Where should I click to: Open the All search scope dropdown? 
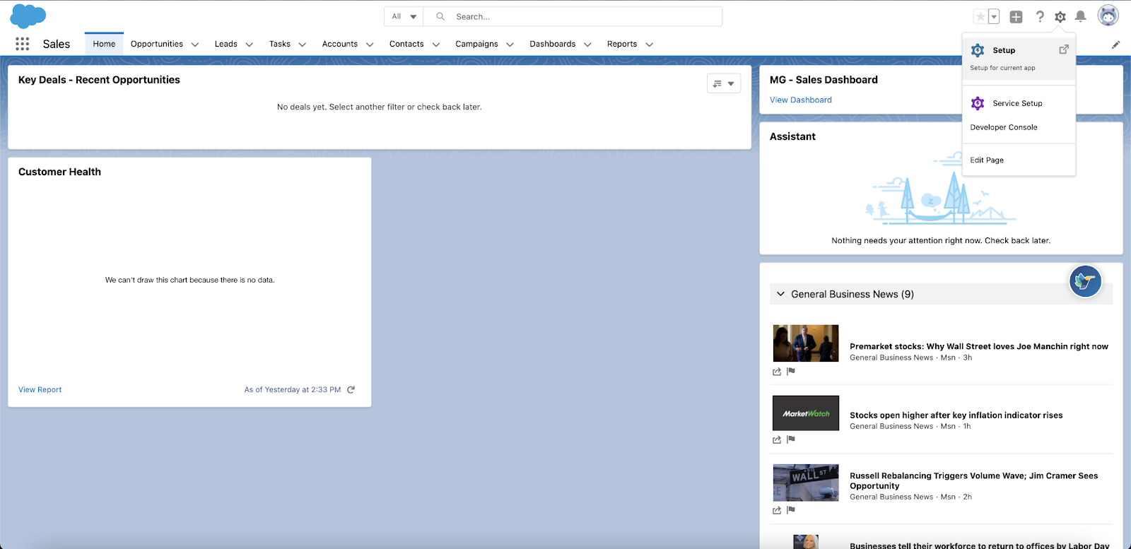404,16
